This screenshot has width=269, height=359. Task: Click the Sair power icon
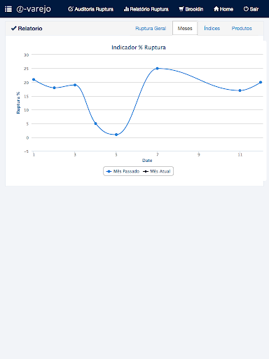click(246, 9)
